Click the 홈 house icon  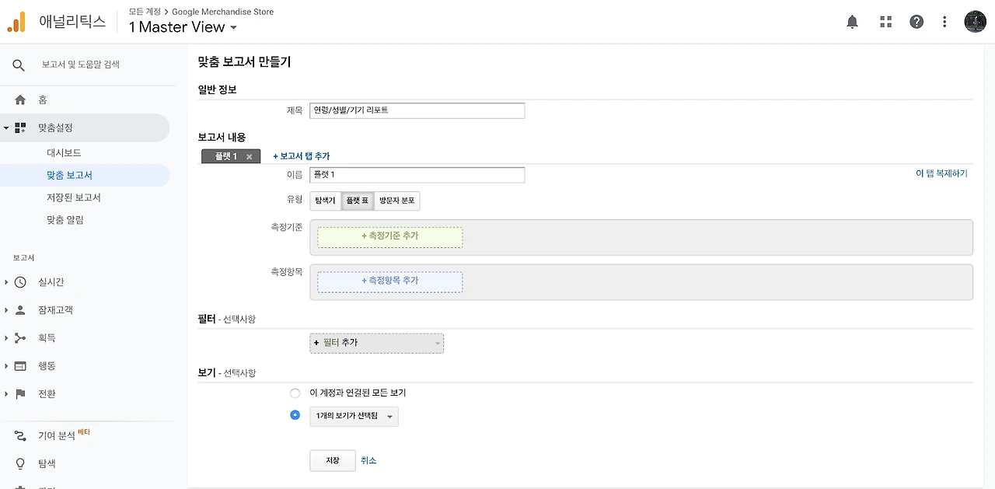point(20,100)
